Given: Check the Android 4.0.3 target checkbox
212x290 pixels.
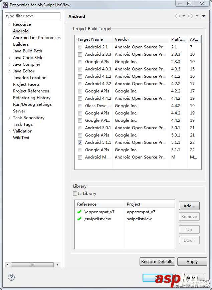Looking at the screenshot, I should point(80,69).
